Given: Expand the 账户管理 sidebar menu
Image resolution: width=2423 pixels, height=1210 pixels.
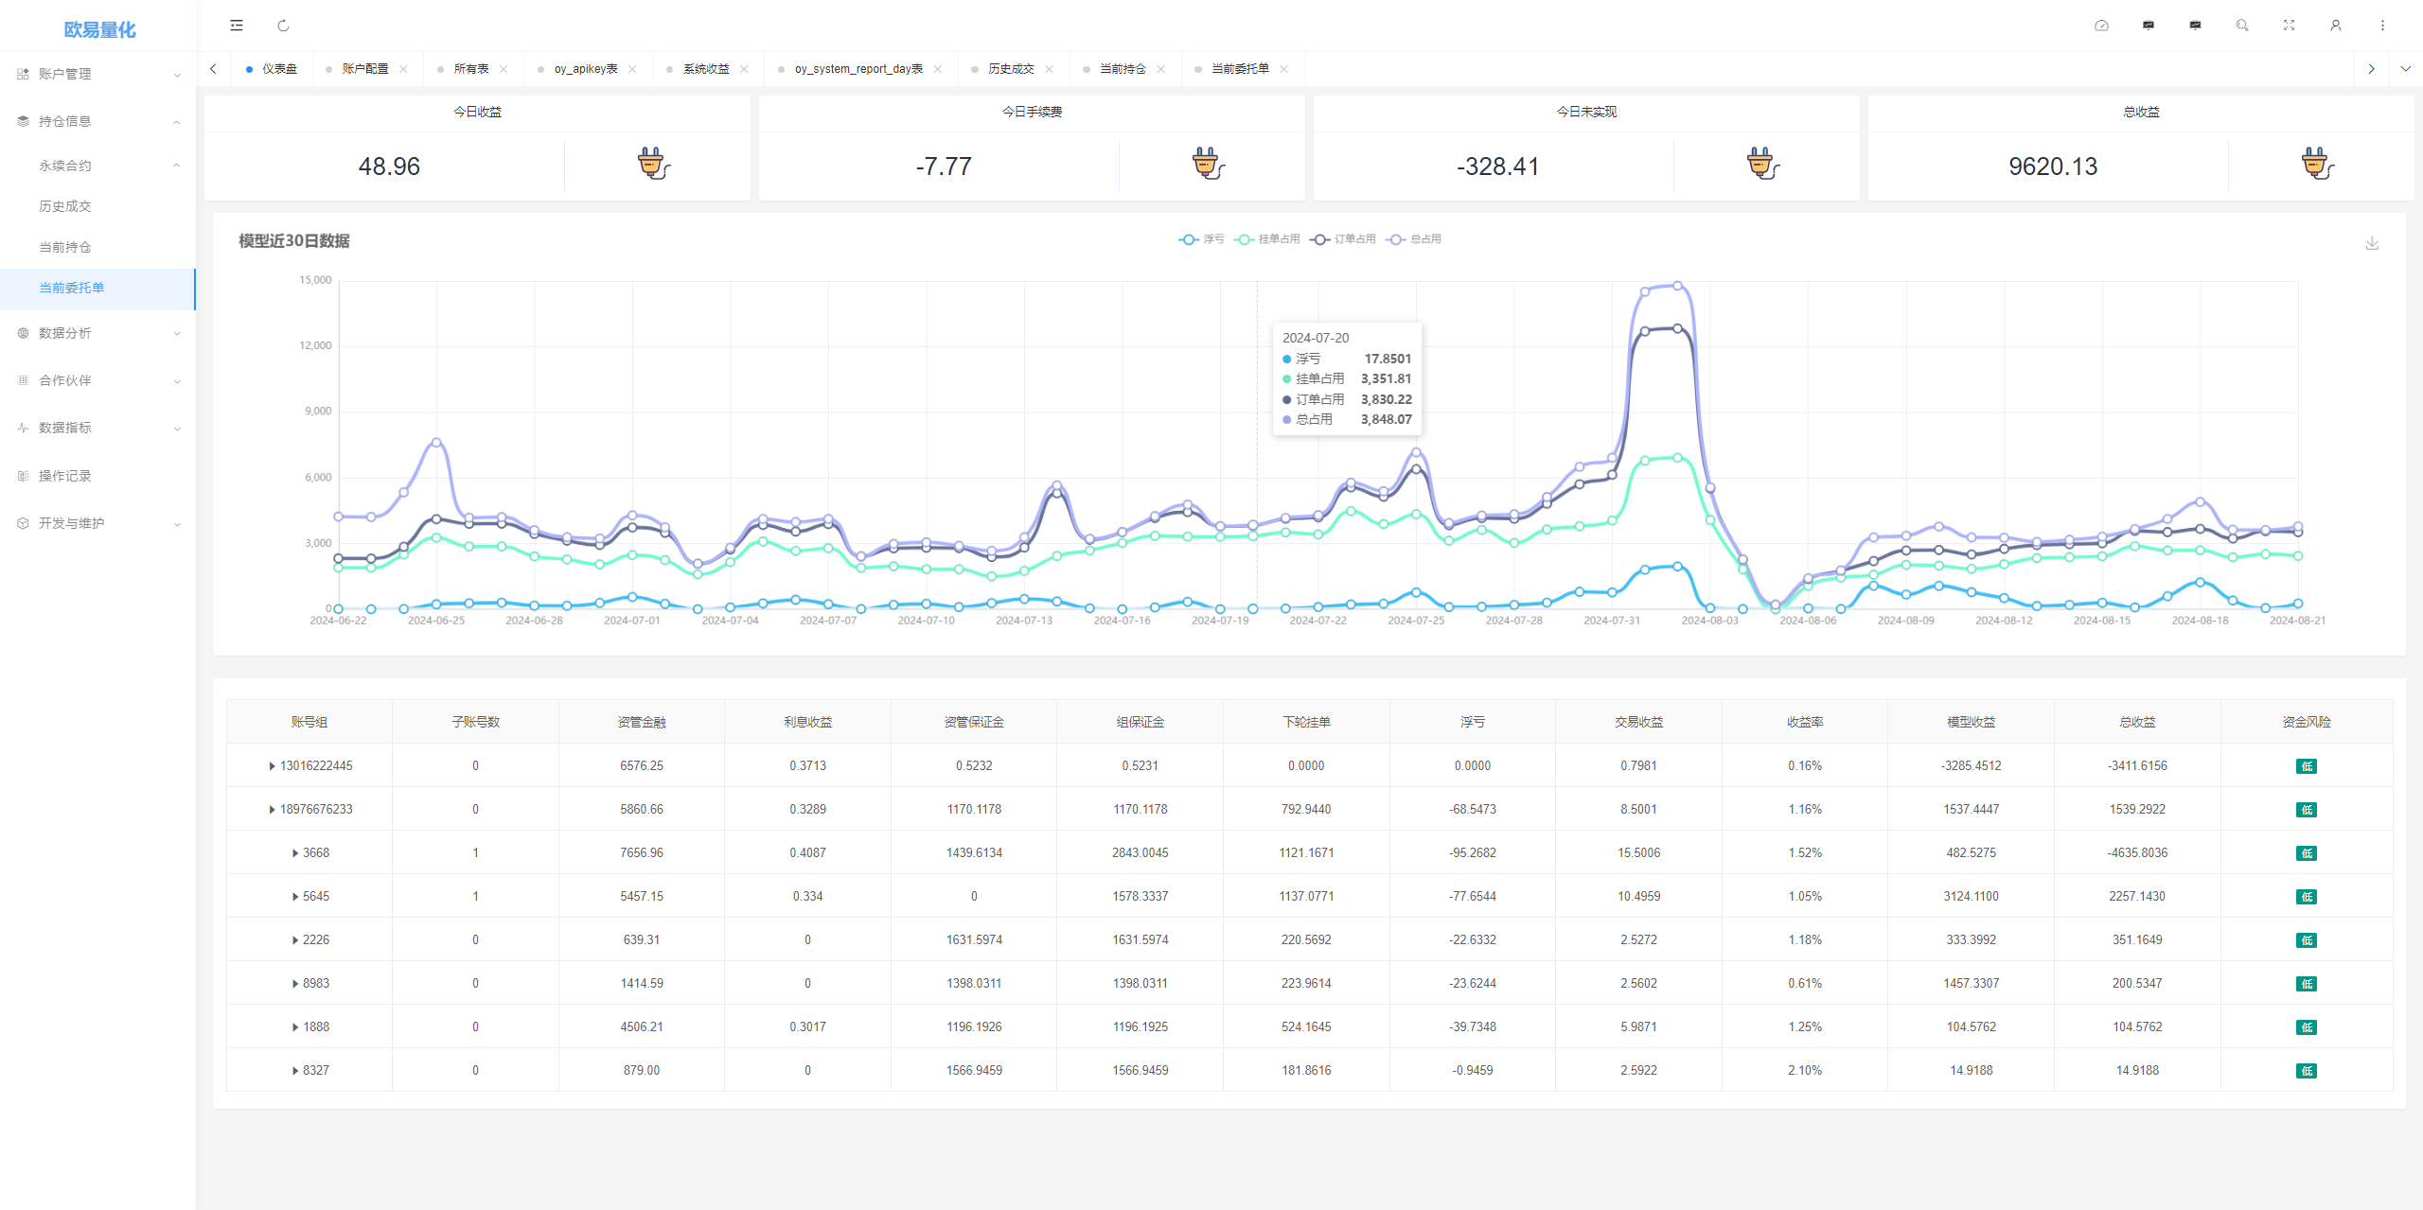Looking at the screenshot, I should [98, 74].
